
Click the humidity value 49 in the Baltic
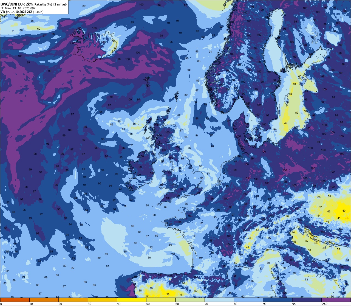[286, 123]
